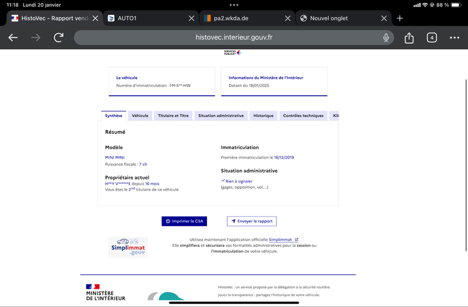Screen dimensions: 468x307
Task: Open the Situation administrative tab
Action: coord(221,116)
